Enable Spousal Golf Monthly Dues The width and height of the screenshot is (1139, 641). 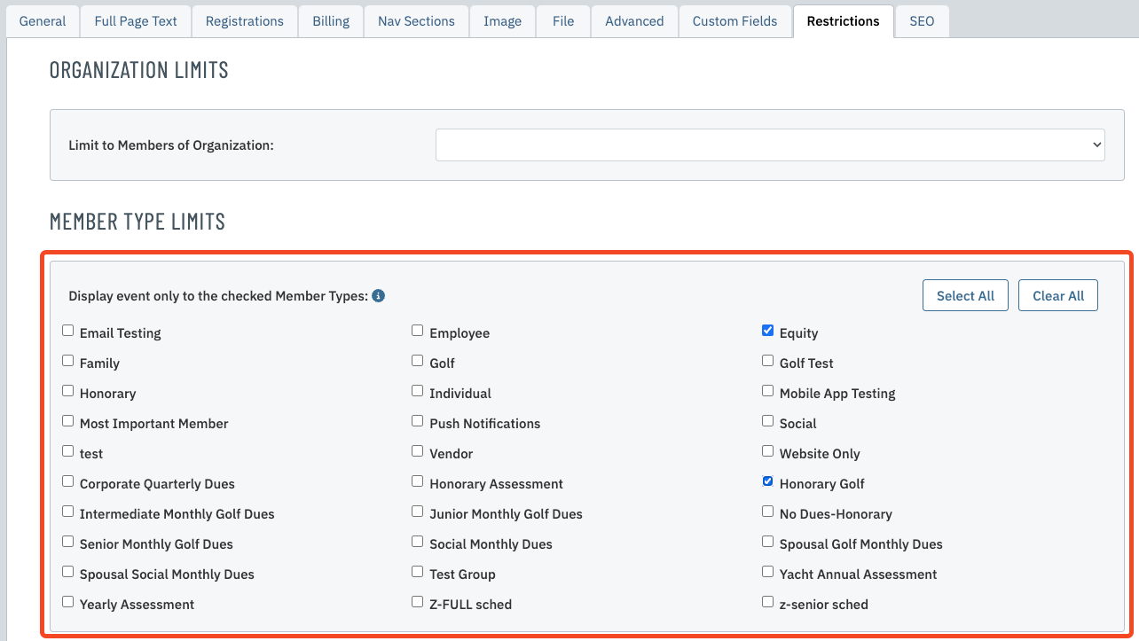[x=768, y=542]
